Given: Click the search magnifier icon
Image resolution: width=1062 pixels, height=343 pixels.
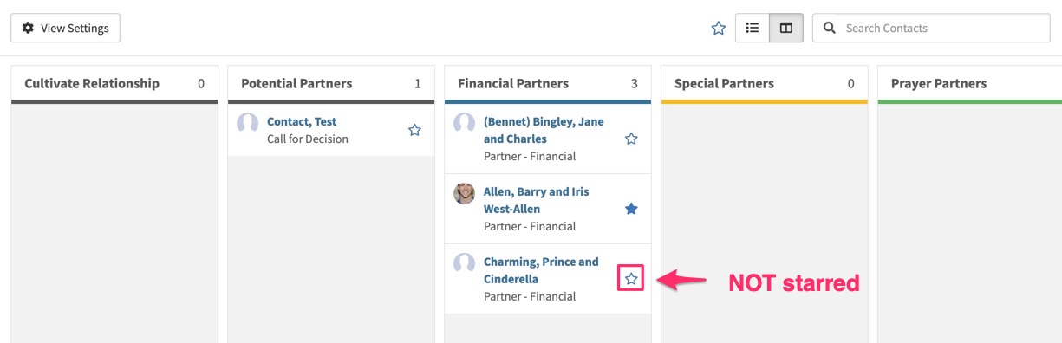Looking at the screenshot, I should [830, 28].
